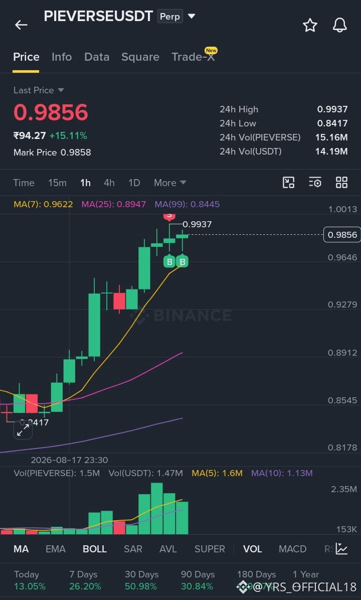Toggle the MACD indicator
Viewport: 361px width, 600px height.
tap(292, 549)
